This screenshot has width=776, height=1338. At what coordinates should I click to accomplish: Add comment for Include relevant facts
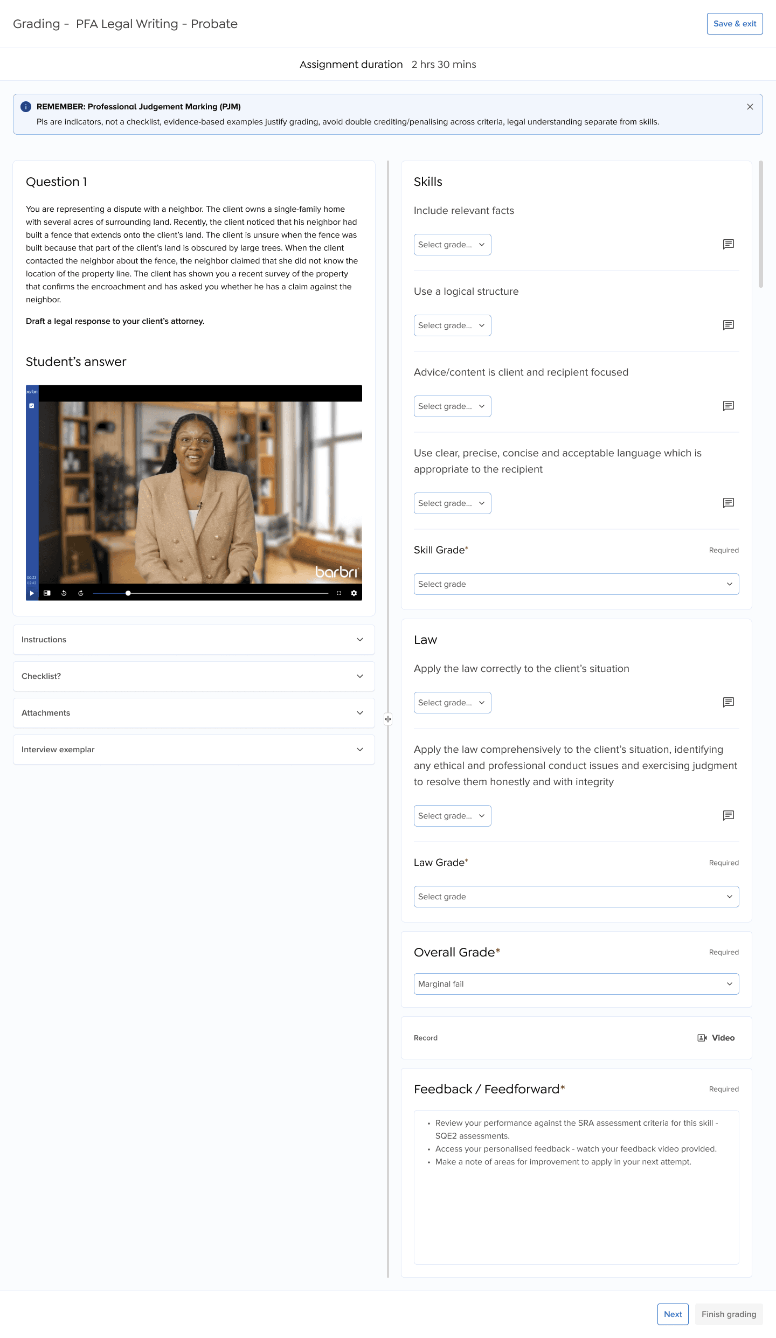tap(729, 244)
